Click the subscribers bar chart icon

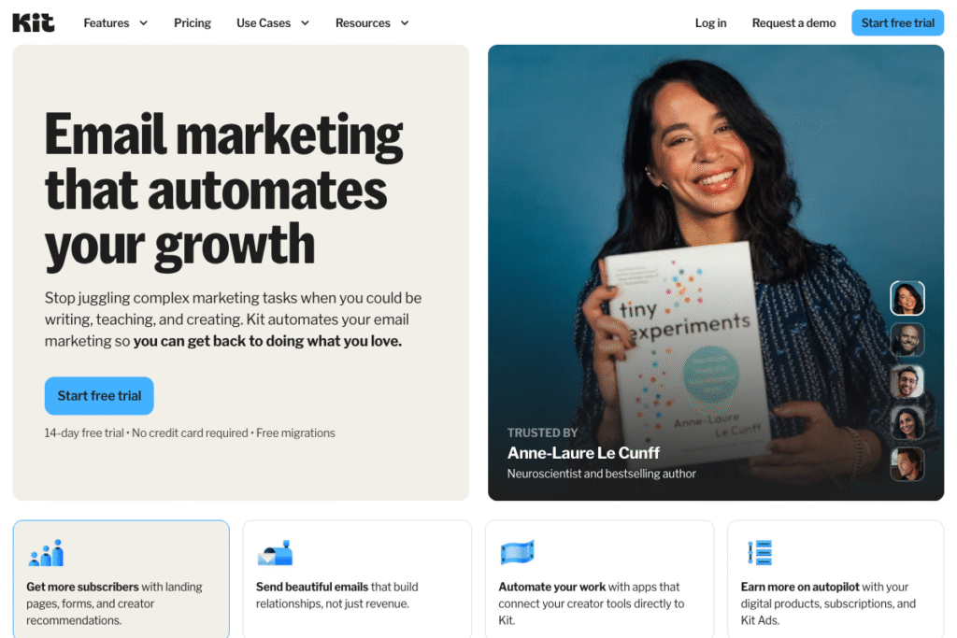[x=46, y=553]
